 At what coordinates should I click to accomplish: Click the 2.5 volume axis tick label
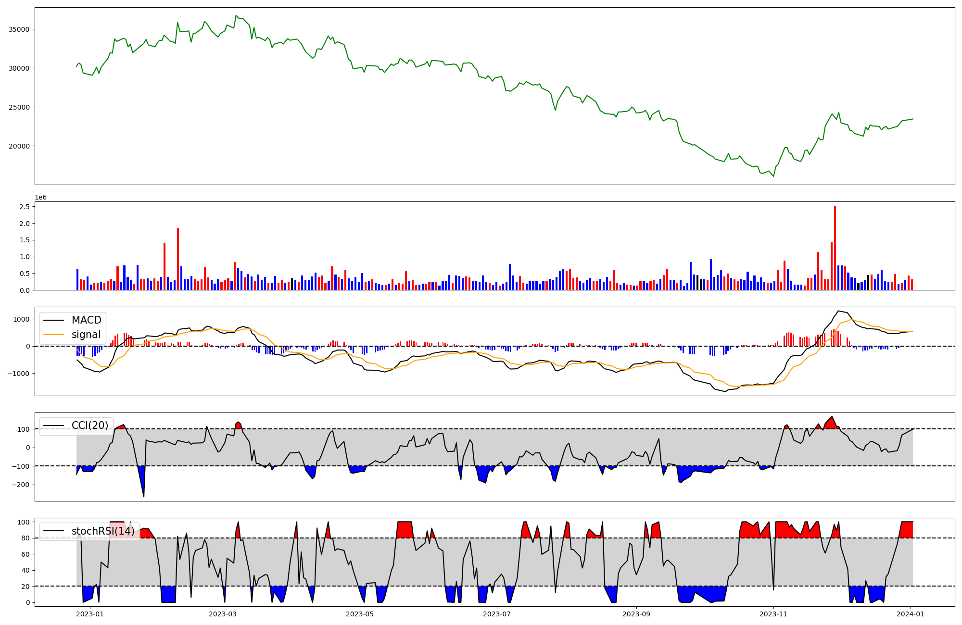(x=25, y=207)
